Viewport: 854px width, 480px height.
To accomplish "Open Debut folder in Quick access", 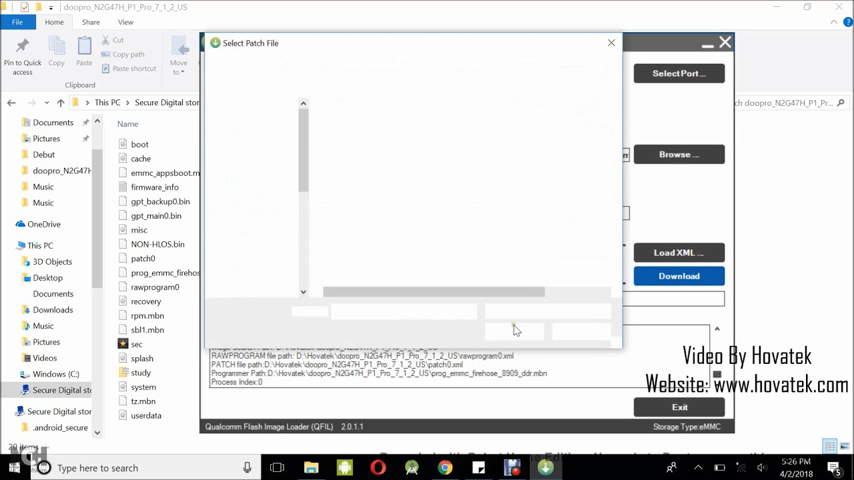I will coord(44,155).
